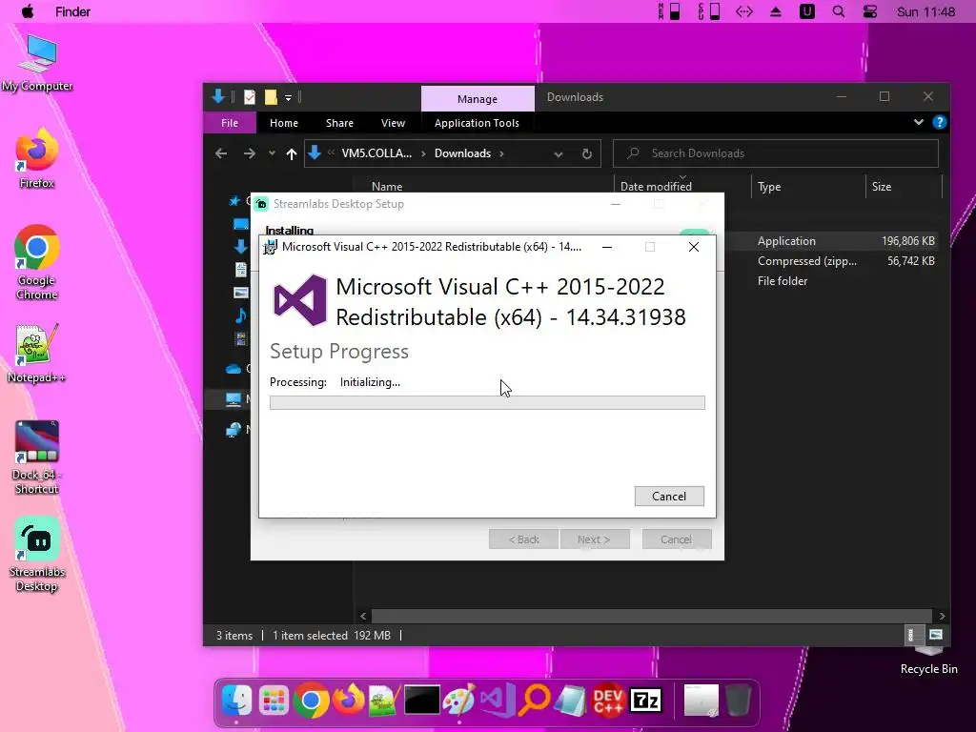Click the CPU usage indicator in menu bar
The width and height of the screenshot is (976, 732).
coord(709,11)
